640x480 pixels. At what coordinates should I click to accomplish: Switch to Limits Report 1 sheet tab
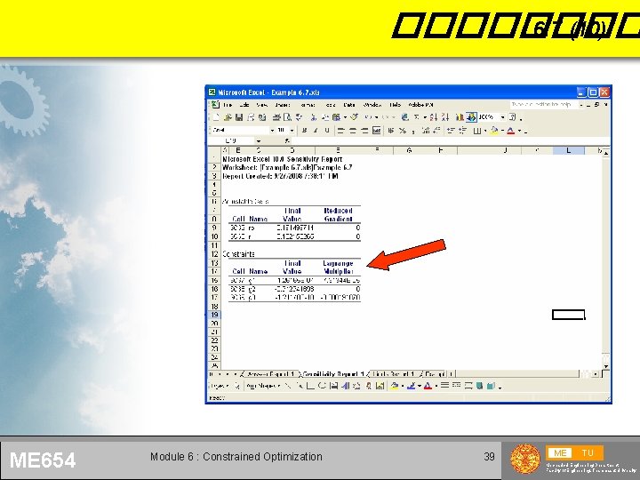(394, 374)
